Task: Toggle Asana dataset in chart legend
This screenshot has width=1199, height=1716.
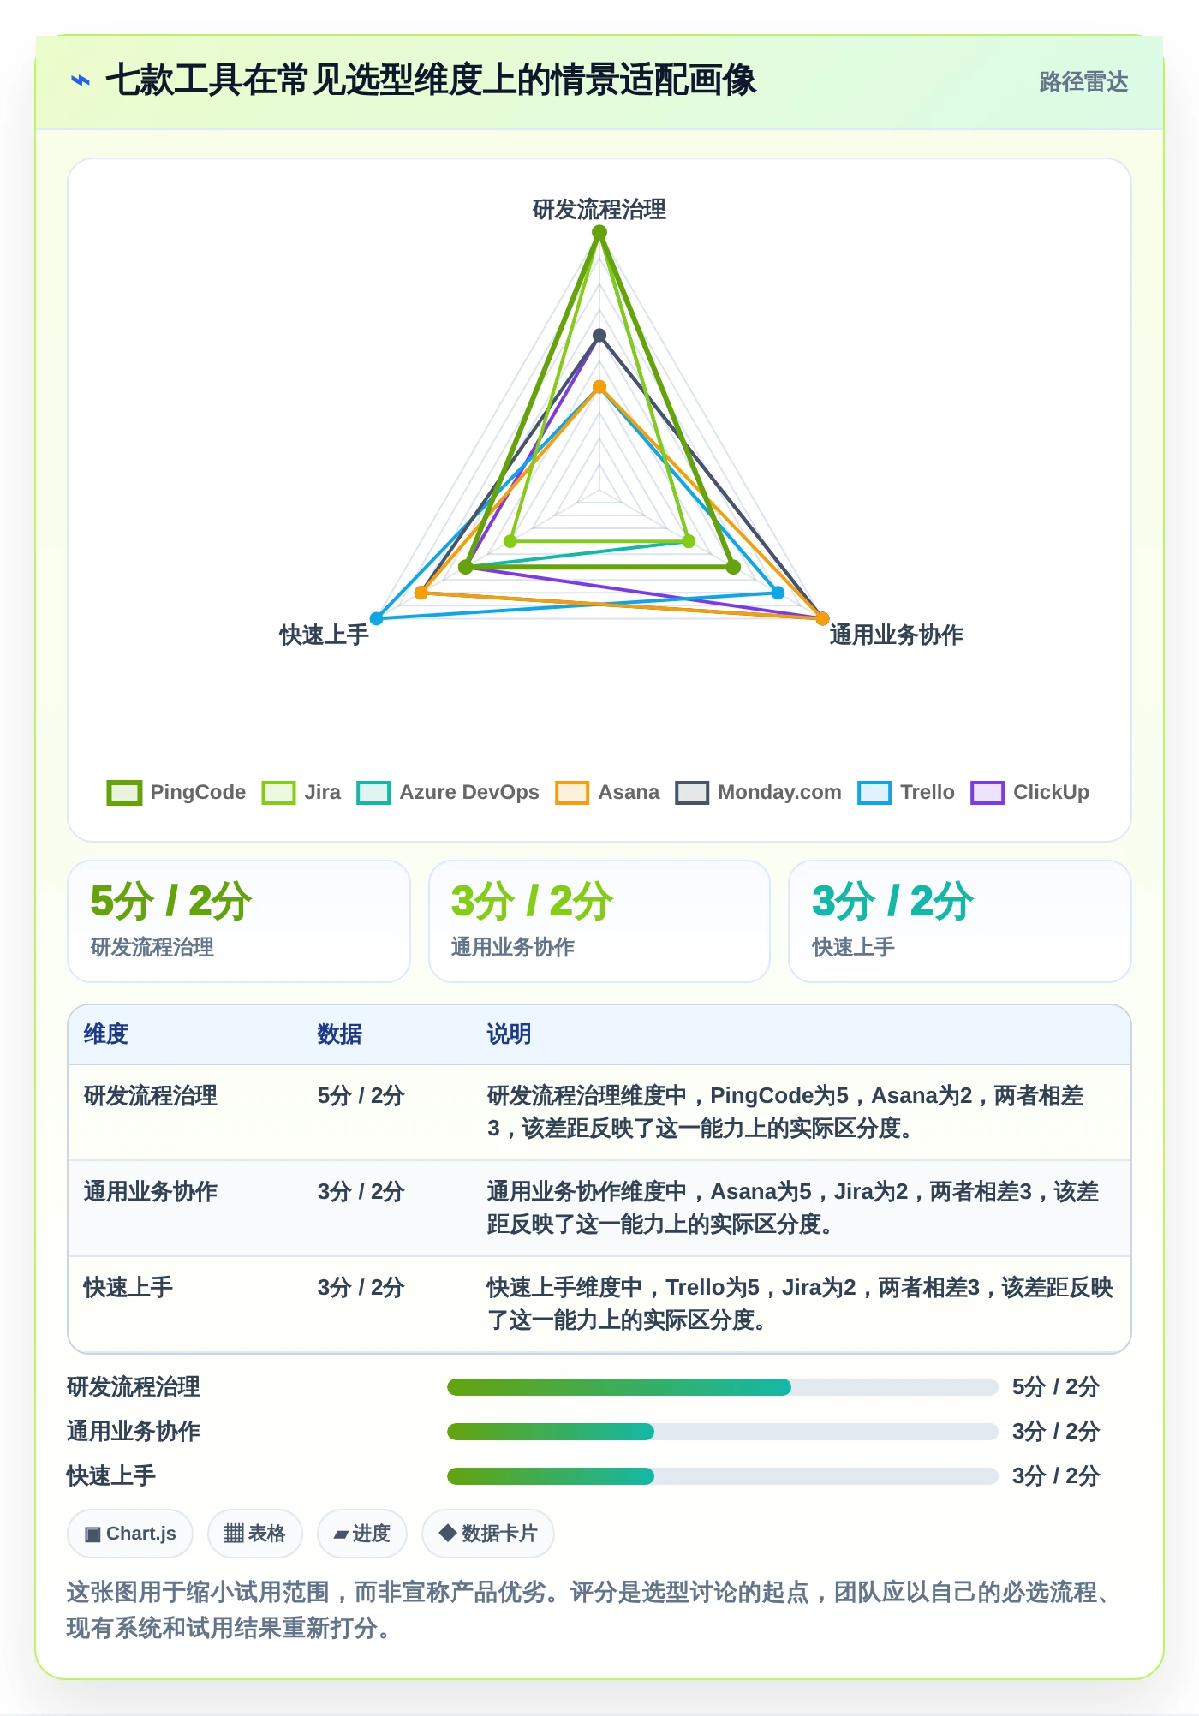Action: pyautogui.click(x=607, y=792)
